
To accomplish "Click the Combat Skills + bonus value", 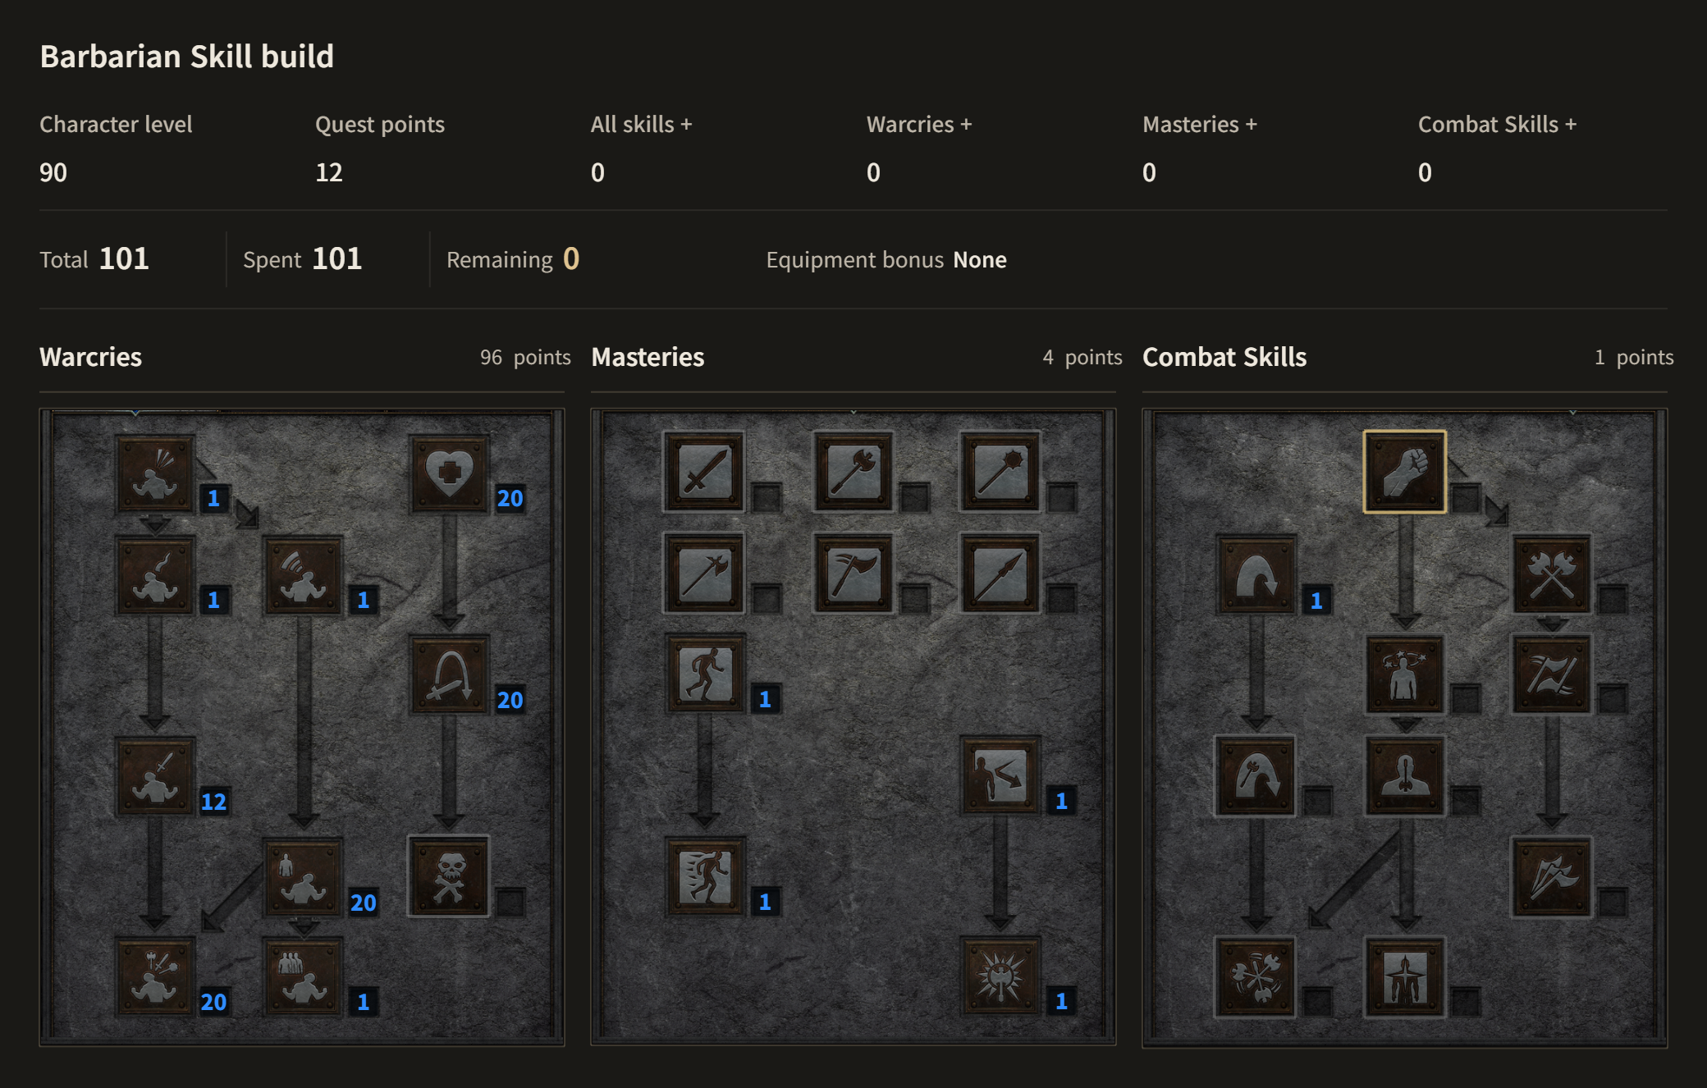I will click(x=1425, y=172).
